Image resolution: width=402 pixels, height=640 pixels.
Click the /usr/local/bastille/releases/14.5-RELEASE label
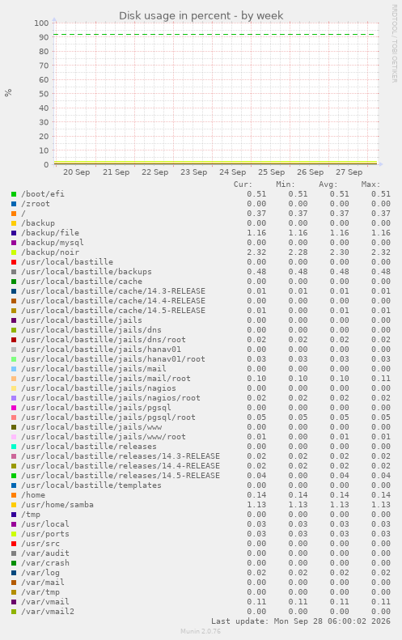pyautogui.click(x=121, y=476)
